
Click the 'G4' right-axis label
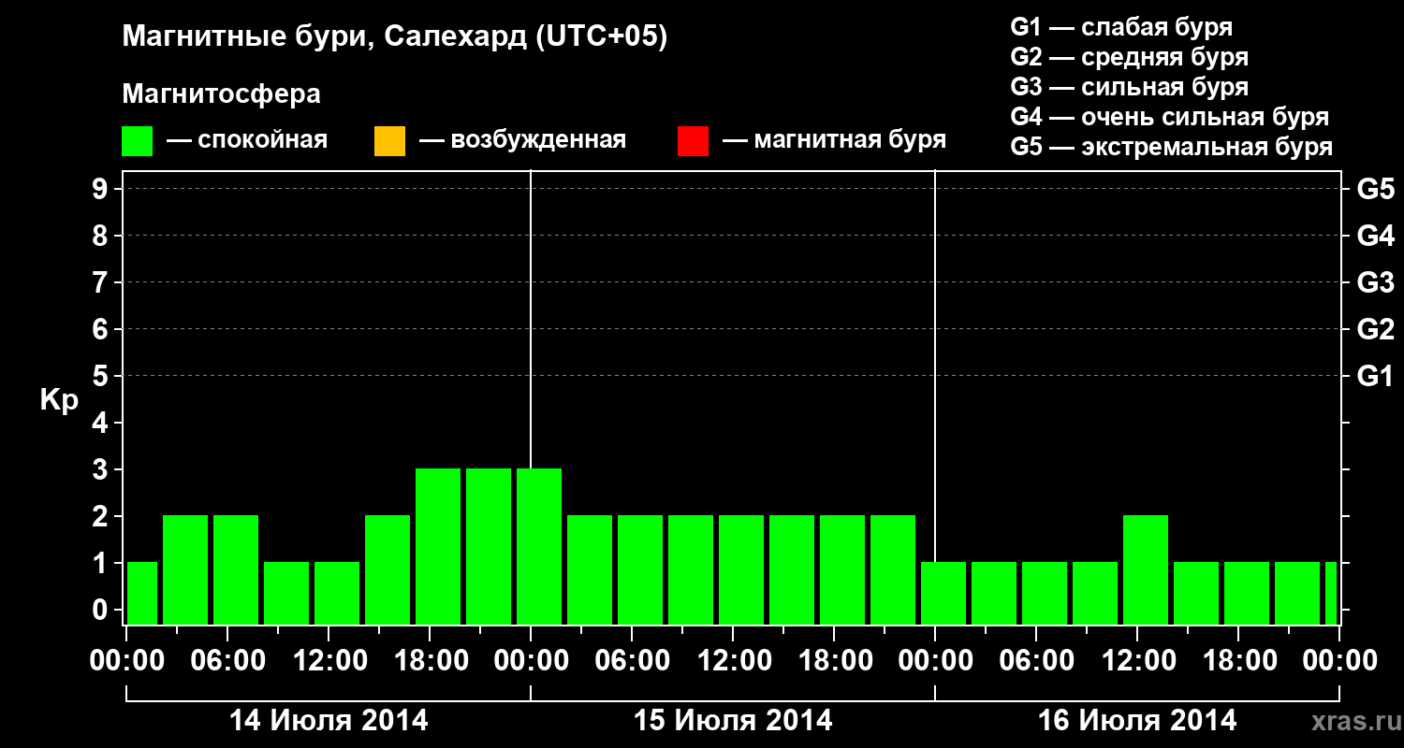pyautogui.click(x=1375, y=236)
